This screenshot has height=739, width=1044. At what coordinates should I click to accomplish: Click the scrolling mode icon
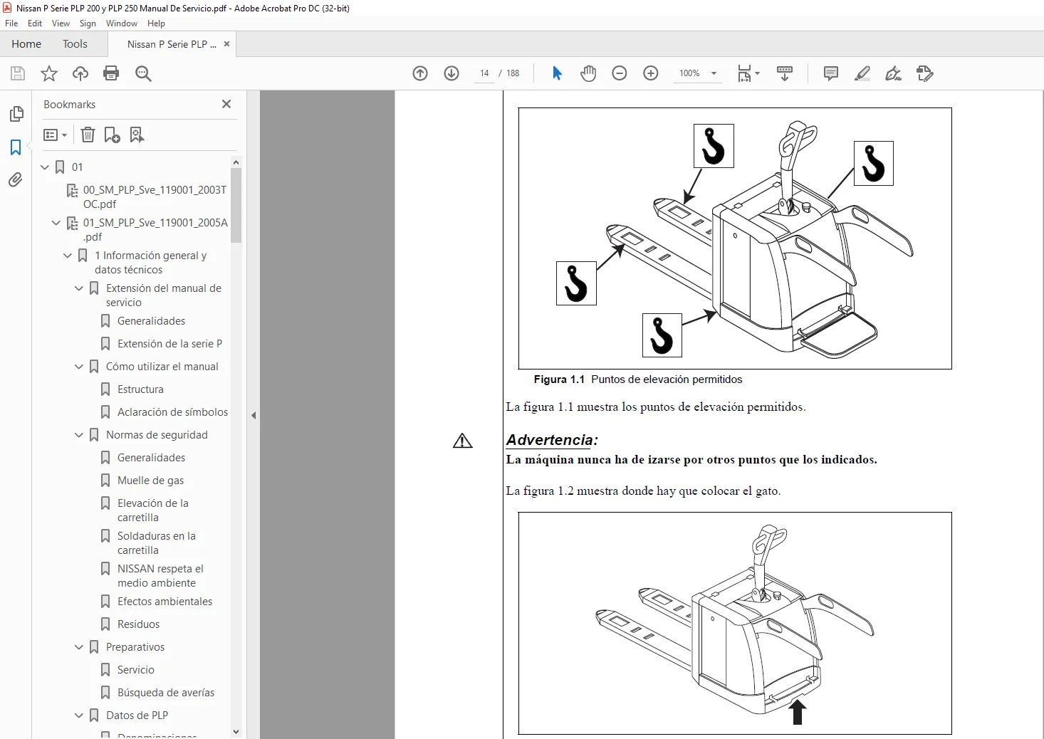click(785, 73)
